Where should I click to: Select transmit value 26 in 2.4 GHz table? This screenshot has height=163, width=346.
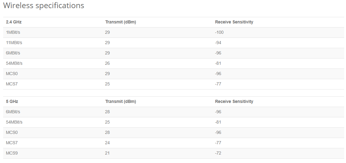pyautogui.click(x=108, y=64)
